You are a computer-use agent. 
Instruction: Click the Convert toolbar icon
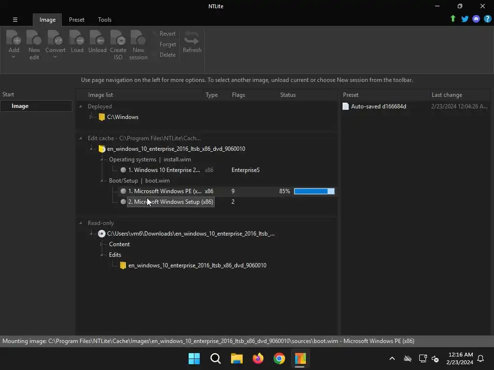pyautogui.click(x=55, y=38)
